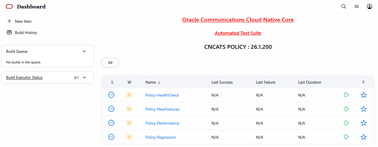
Task: Click status icon for Policy-Regression
Action: (111, 137)
